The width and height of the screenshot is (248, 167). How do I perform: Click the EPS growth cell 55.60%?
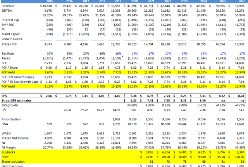click(132, 105)
